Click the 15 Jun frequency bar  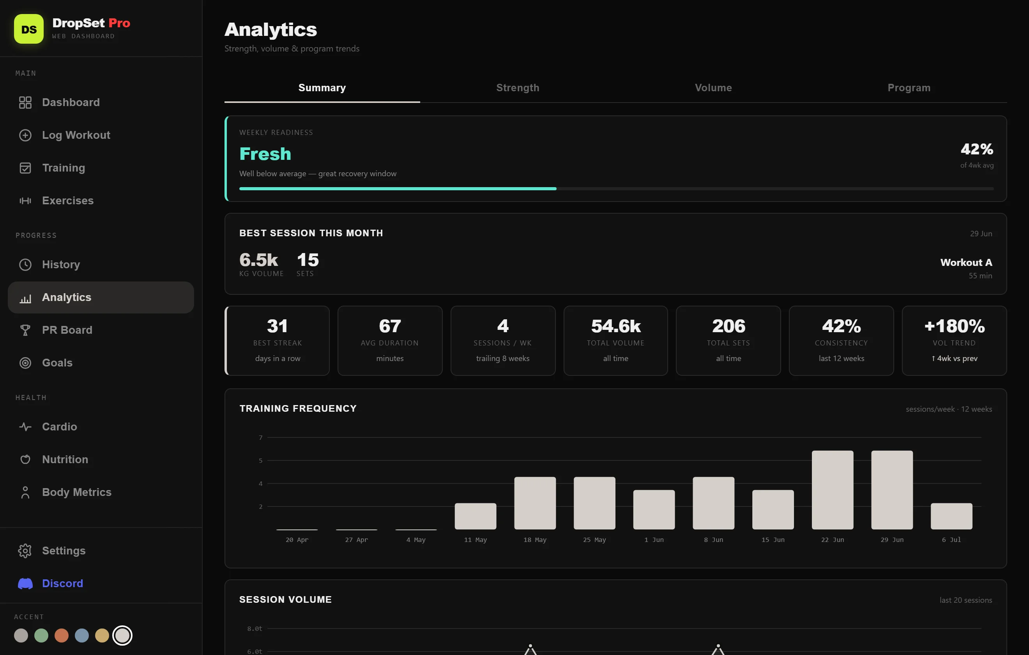(x=773, y=510)
